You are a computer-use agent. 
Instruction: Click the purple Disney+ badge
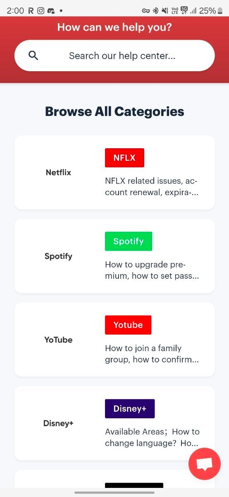[x=130, y=409]
